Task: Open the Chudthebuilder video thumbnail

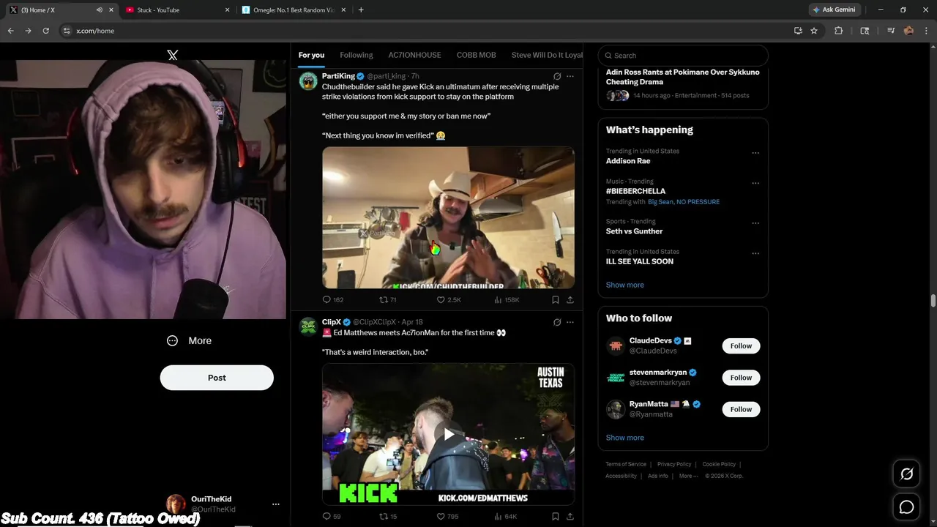Action: pos(449,217)
